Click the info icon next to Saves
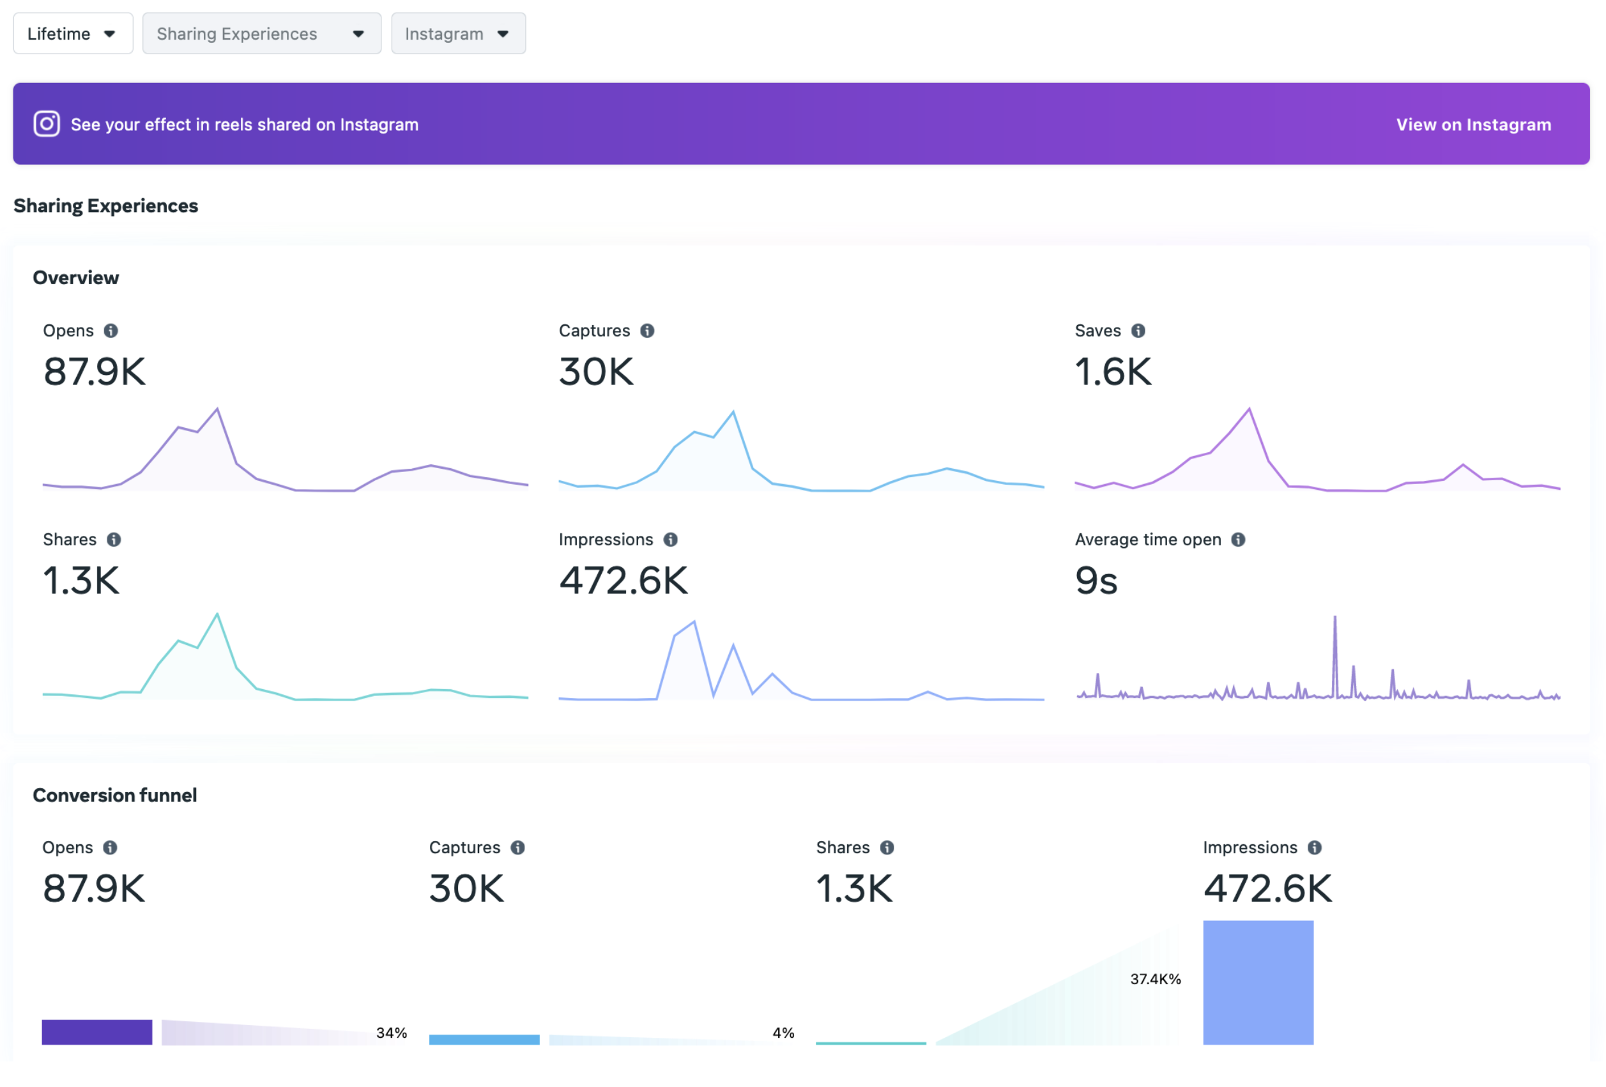The image size is (1606, 1087). point(1138,331)
